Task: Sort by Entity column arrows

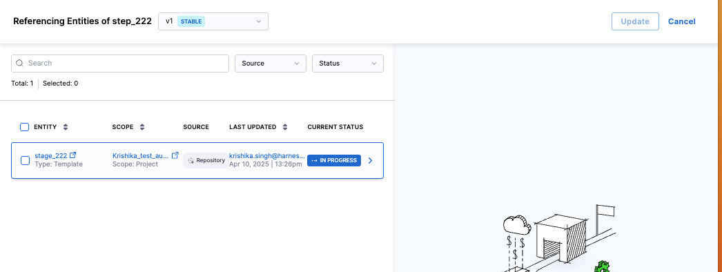Action: tap(66, 127)
